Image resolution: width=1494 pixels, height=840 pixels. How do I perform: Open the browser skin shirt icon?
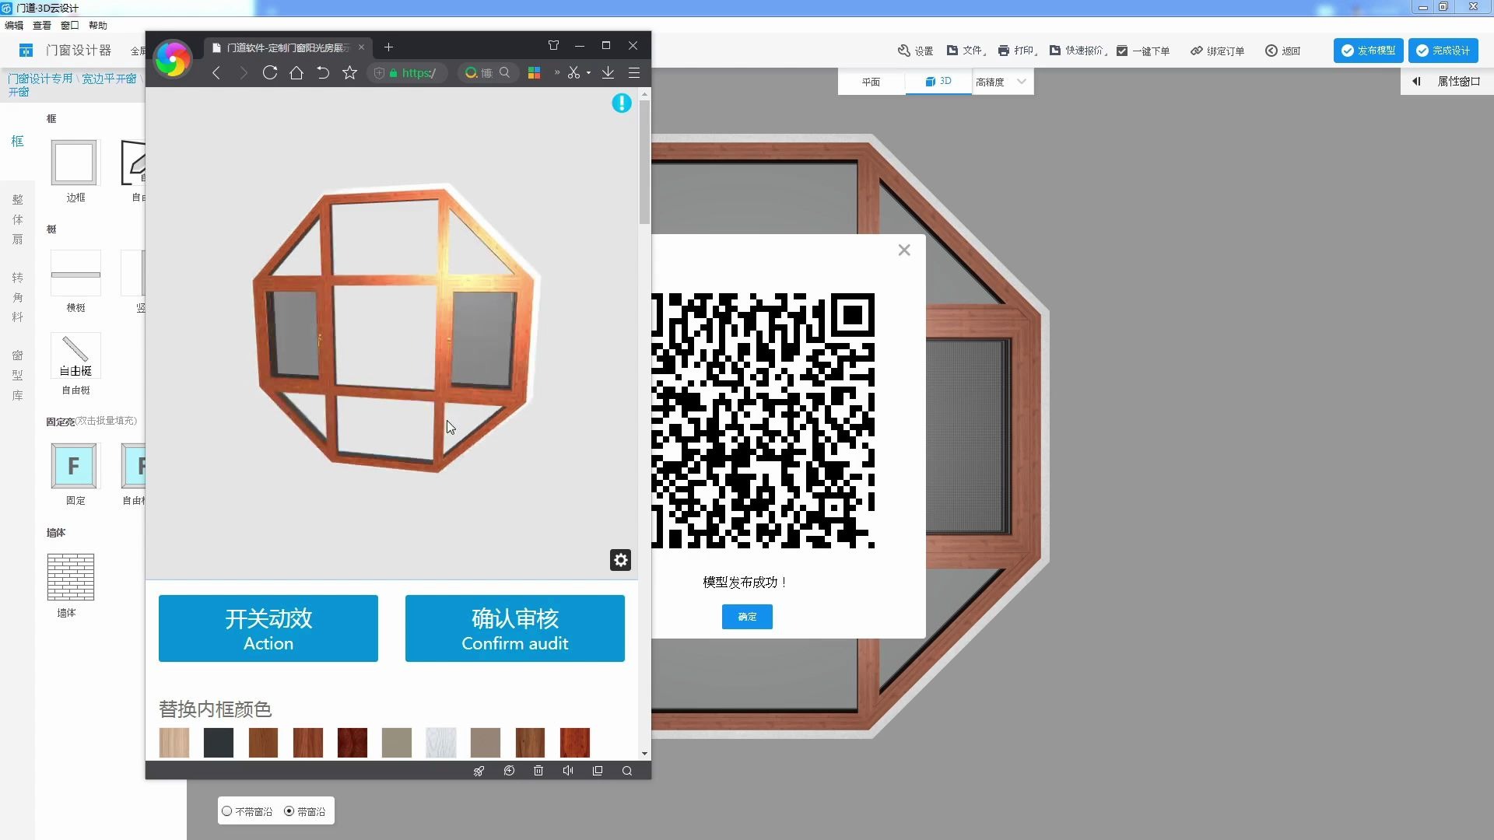553,46
